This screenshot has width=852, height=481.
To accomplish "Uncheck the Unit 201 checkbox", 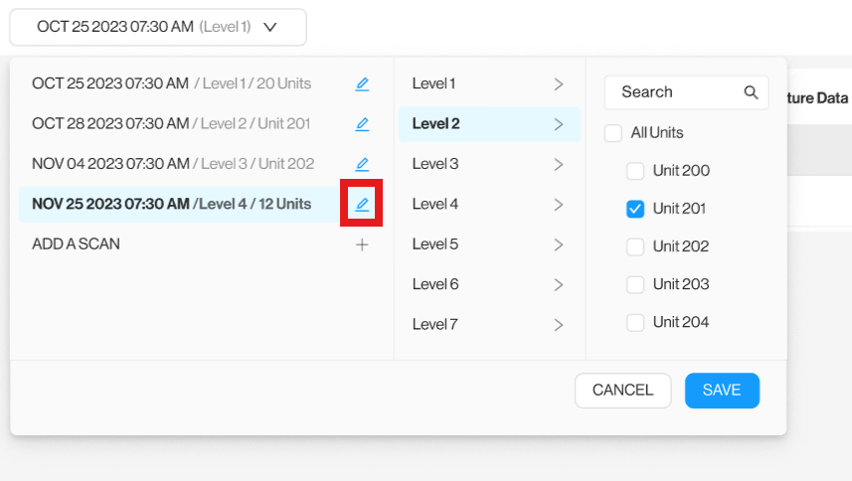I will tap(635, 209).
